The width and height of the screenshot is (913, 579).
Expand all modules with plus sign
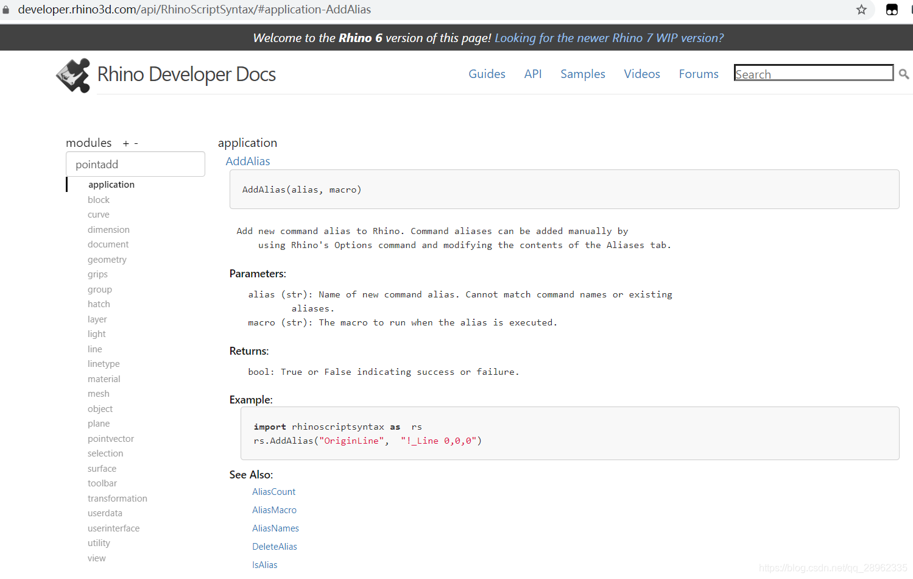[126, 143]
